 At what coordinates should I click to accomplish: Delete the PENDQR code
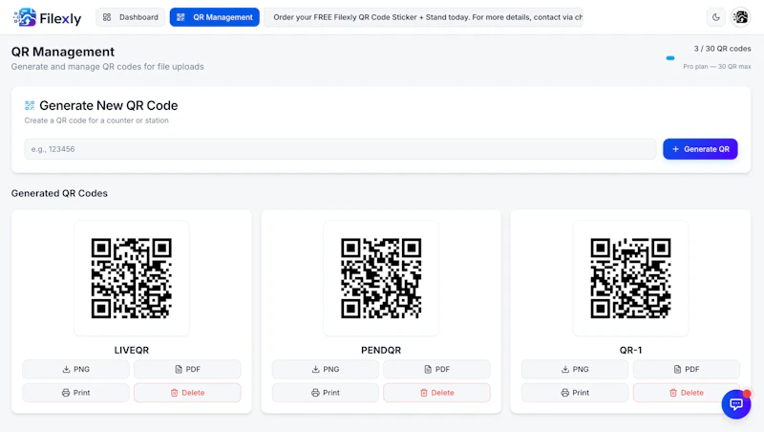[x=437, y=393]
